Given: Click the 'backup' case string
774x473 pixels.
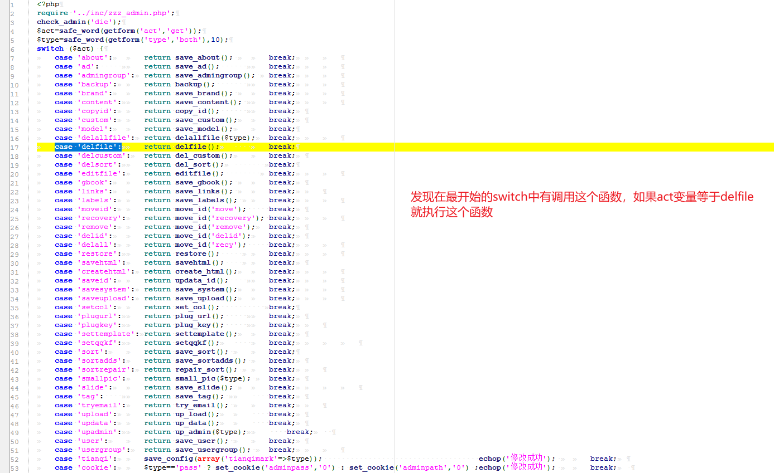Looking at the screenshot, I should pos(95,84).
